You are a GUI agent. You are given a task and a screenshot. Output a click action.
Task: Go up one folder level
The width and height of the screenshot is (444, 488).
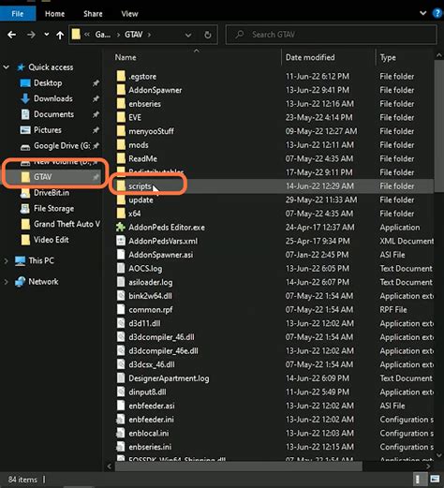pos(60,35)
